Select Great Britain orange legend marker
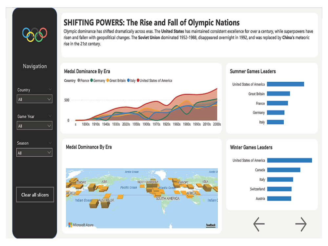The image size is (328, 246). coord(108,80)
